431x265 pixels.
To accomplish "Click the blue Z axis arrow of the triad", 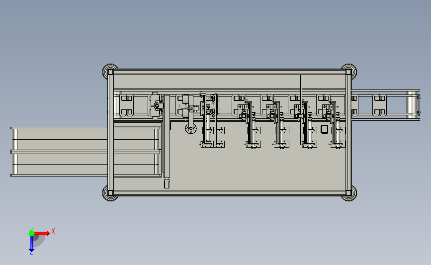I will (31, 244).
